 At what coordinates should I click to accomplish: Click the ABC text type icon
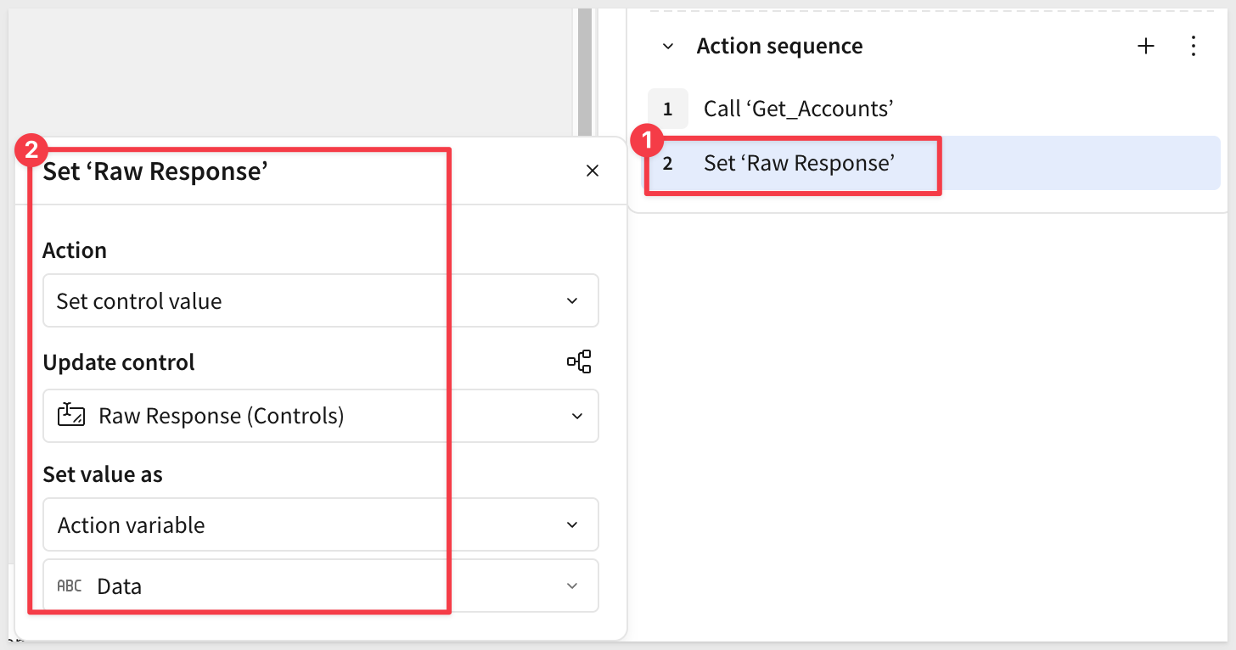click(x=70, y=586)
